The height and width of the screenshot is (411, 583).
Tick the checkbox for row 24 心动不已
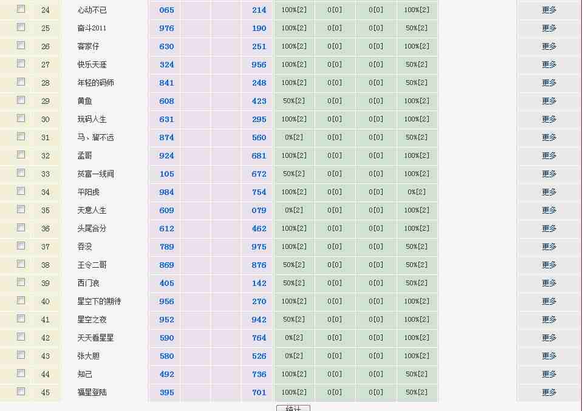click(21, 9)
